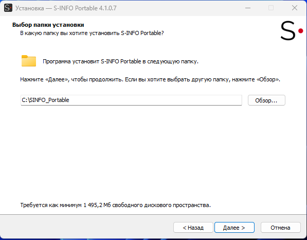Minimize the installer window
Image resolution: width=307 pixels, height=240 pixels.
[248, 8]
